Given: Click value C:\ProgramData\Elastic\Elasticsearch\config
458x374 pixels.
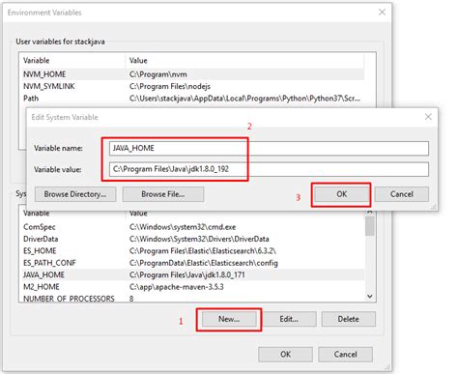Looking at the screenshot, I should point(204,263).
